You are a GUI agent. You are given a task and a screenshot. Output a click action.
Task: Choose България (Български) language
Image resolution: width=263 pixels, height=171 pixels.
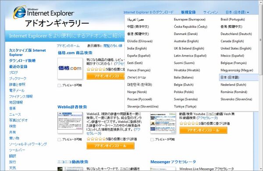[x=189, y=19]
